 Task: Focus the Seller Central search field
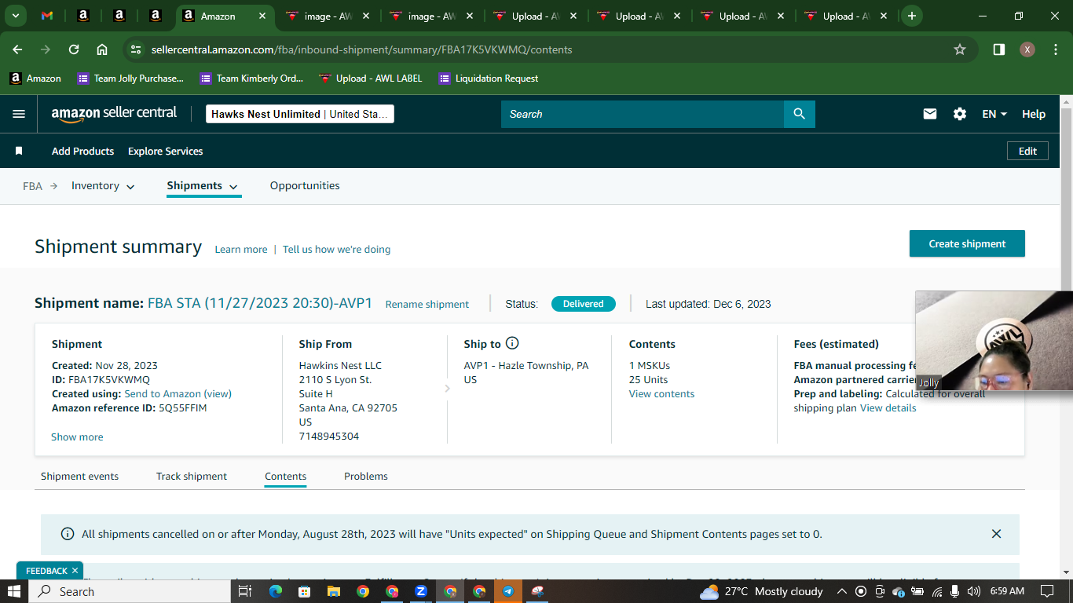click(643, 114)
